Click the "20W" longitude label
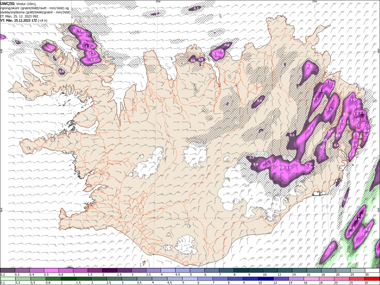Screen dimensions: 380x285 (158, 1)
